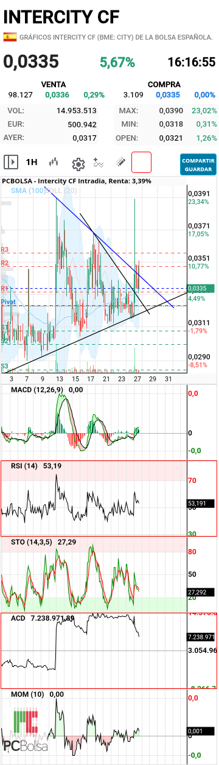The height and width of the screenshot is (765, 219).
Task: Change the 1H timeframe interval
Action: (x=32, y=163)
